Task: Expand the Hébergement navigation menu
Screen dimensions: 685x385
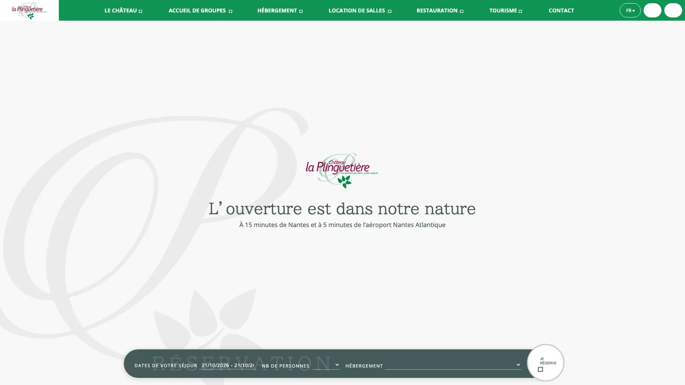Action: (x=280, y=10)
